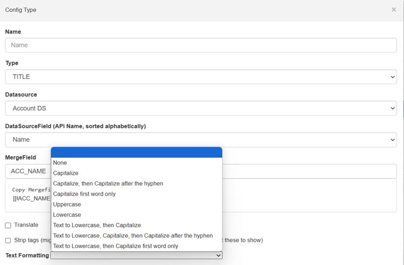Select the Lowercase formatting option
Screen dimensions: 404x265
coord(67,215)
